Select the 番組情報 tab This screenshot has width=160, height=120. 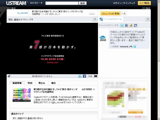(x=17, y=83)
